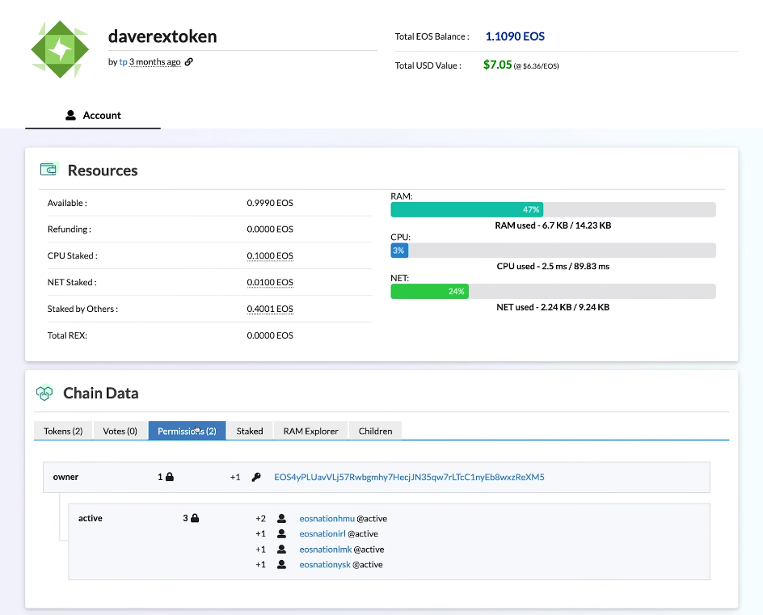Open creator account link tp
Viewport: 763px width, 615px height.
pyautogui.click(x=123, y=62)
